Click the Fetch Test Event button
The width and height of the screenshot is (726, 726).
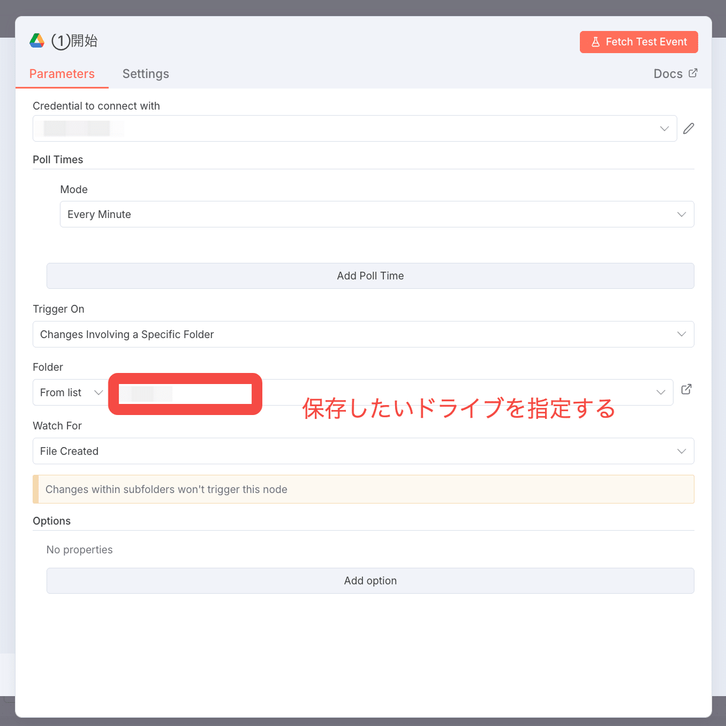point(639,42)
